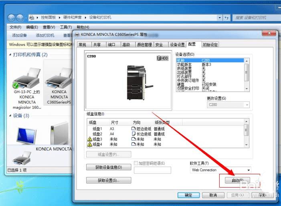Switch to the 设备设置 tab
The image size is (281, 206).
pos(177,45)
